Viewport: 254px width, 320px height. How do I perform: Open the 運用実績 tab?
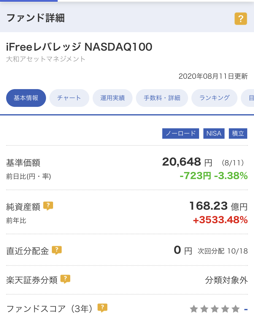[x=113, y=98]
